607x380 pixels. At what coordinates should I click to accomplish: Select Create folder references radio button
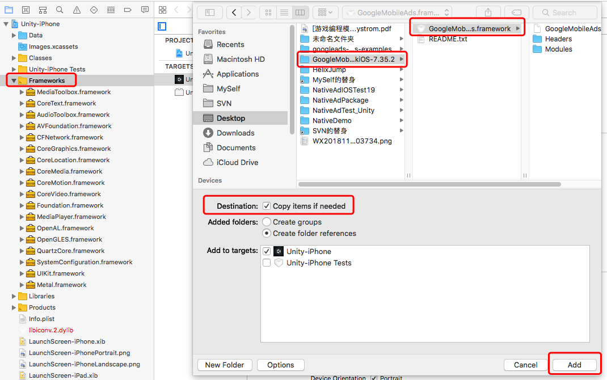pyautogui.click(x=266, y=233)
